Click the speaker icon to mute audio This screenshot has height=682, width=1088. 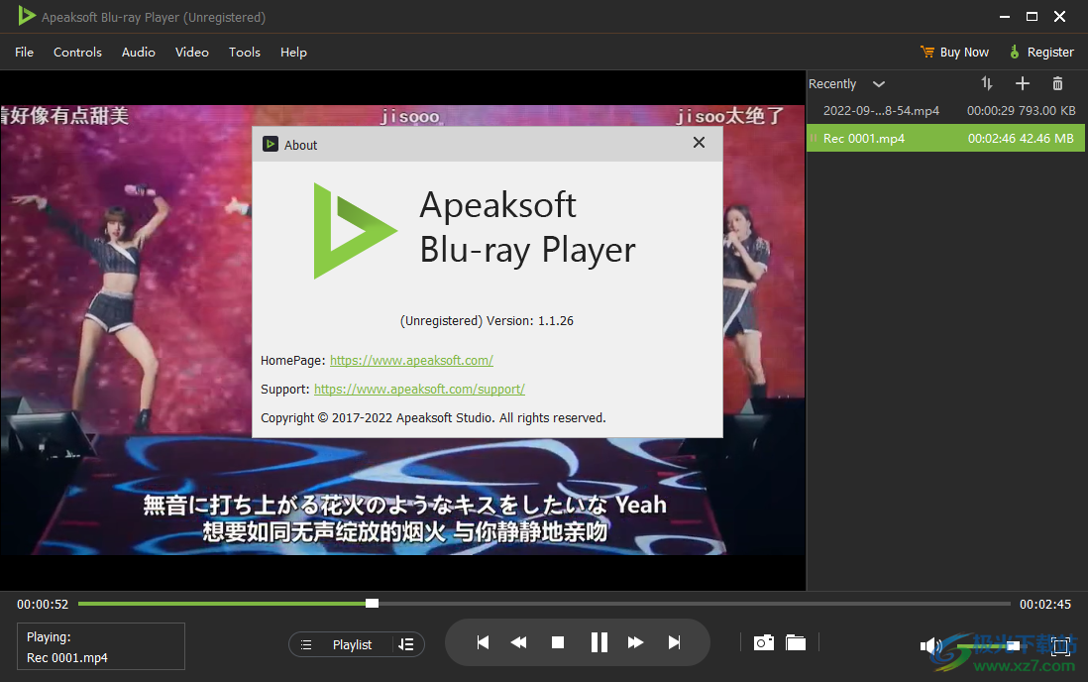(931, 644)
